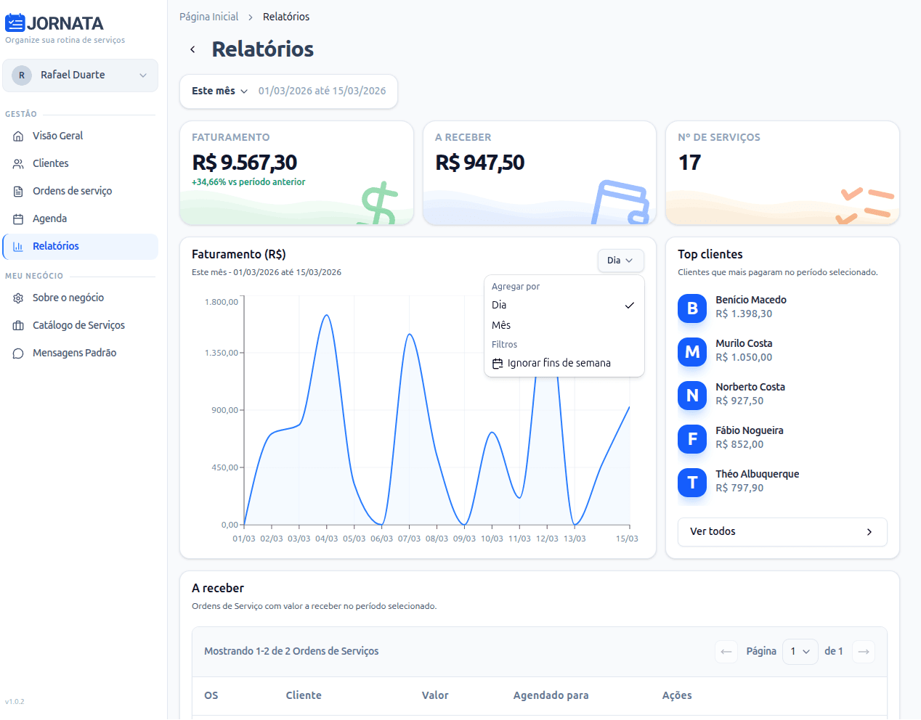Select Mês aggregation option

click(x=501, y=326)
